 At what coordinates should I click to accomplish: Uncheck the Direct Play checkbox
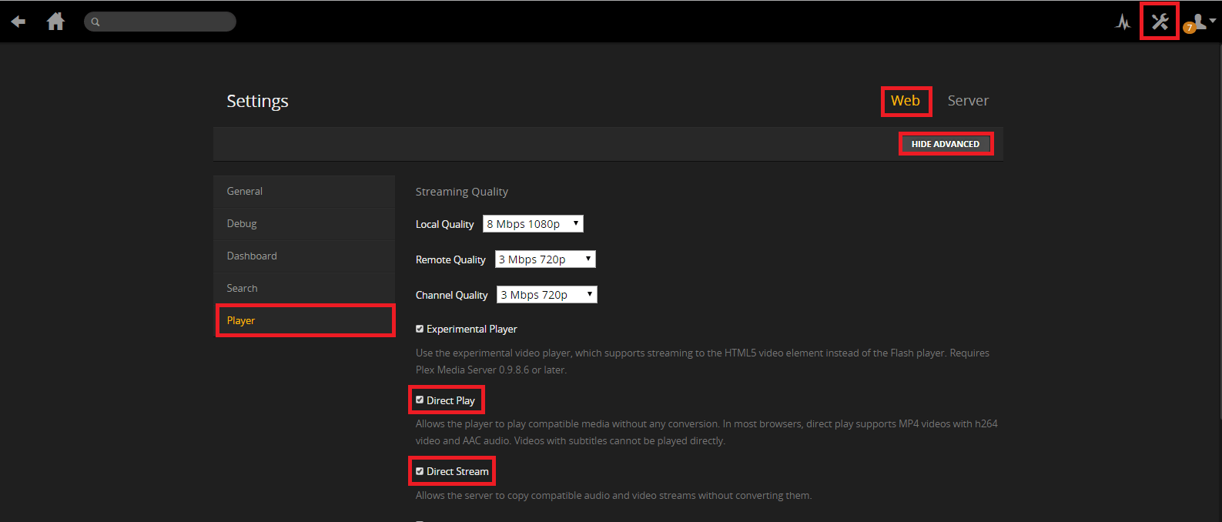click(x=420, y=400)
